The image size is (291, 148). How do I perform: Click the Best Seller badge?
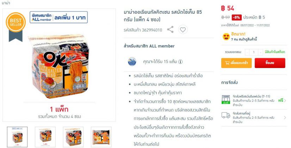click(x=16, y=27)
